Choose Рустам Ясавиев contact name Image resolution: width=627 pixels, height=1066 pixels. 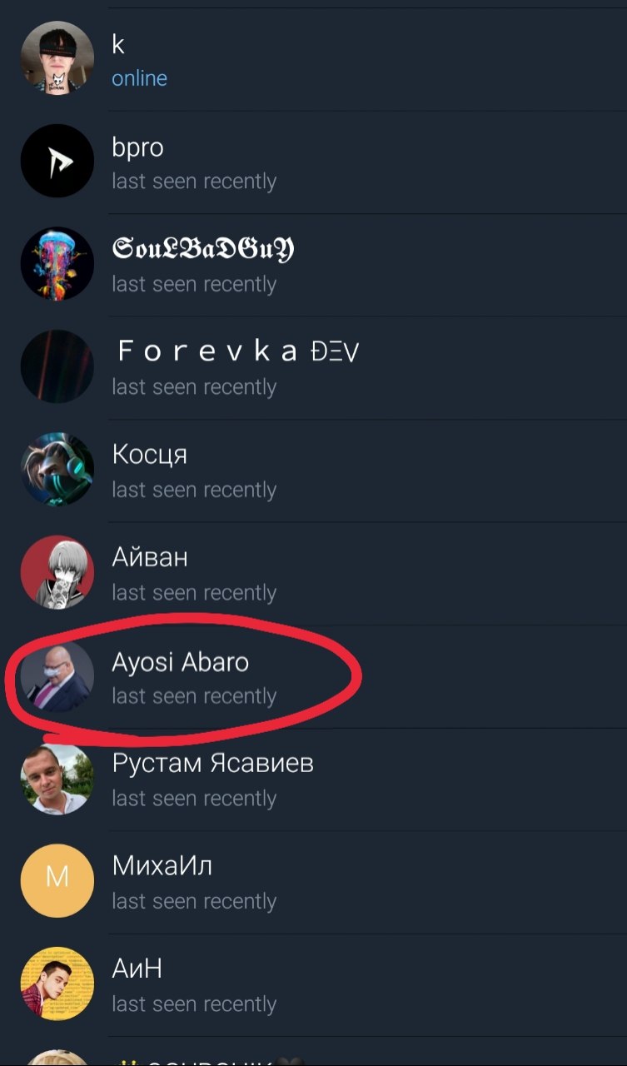tap(212, 763)
